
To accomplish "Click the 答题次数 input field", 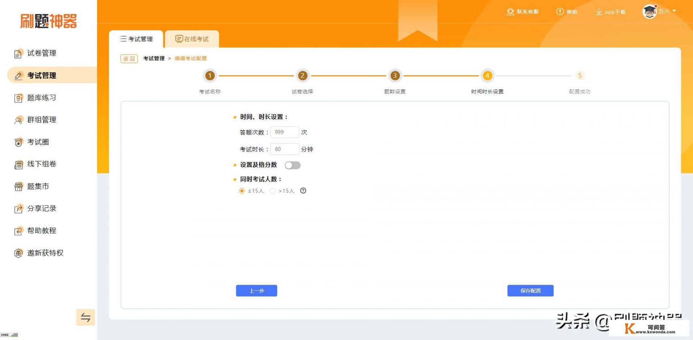I will [x=285, y=132].
